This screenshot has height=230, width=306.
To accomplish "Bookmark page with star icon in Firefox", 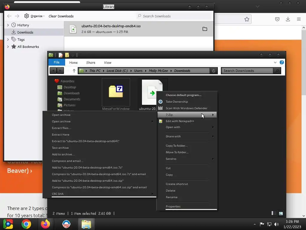I will [247, 19].
